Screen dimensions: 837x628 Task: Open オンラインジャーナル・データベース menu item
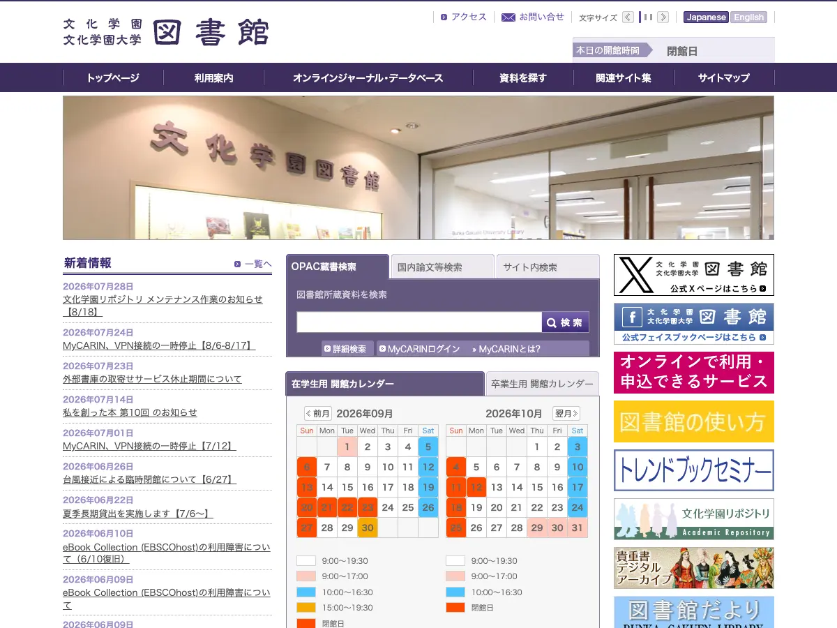368,78
